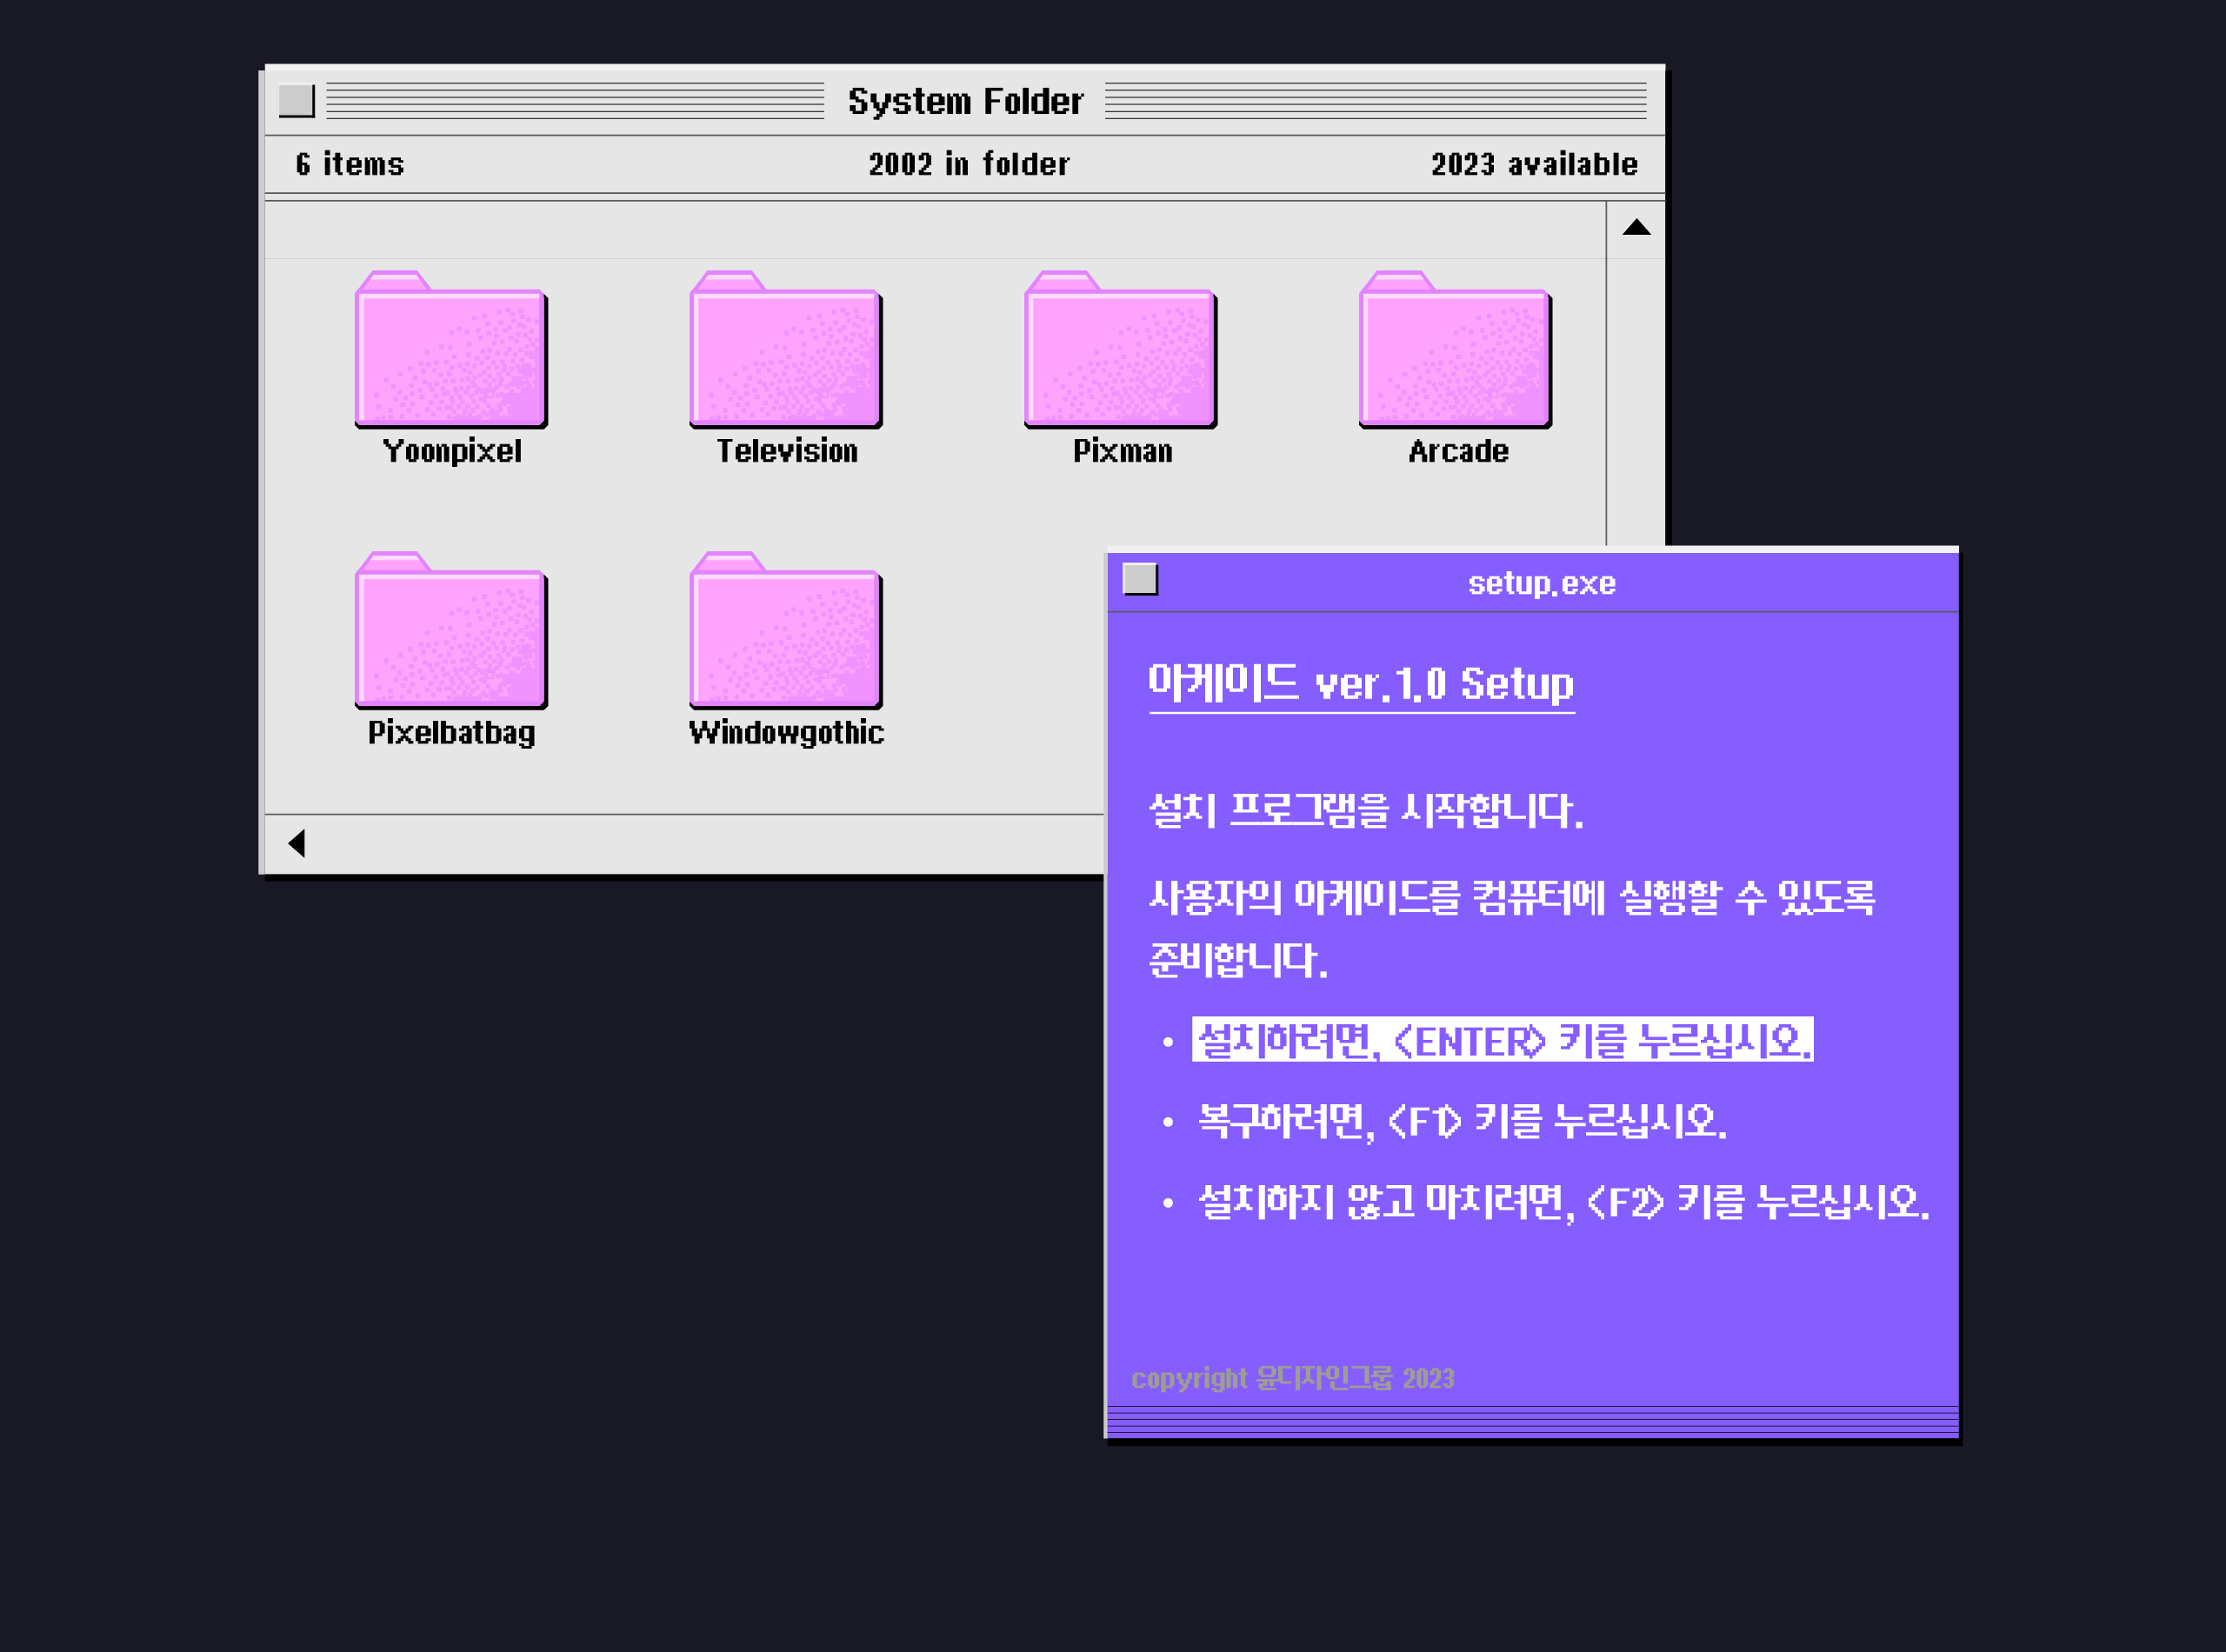Click the System Folder title text
Screen dimensions: 2226x1652
point(965,101)
